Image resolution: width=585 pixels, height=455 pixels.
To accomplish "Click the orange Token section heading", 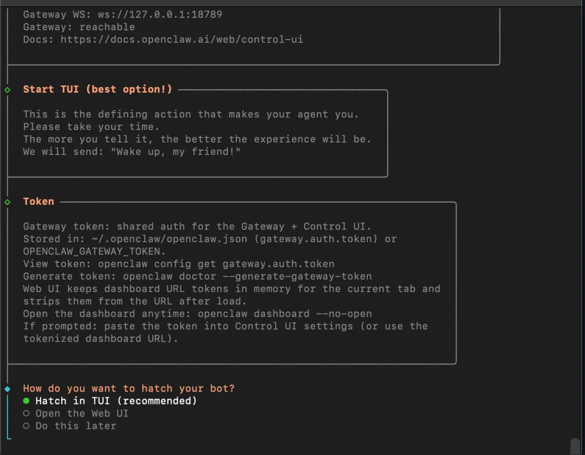I will [x=38, y=201].
